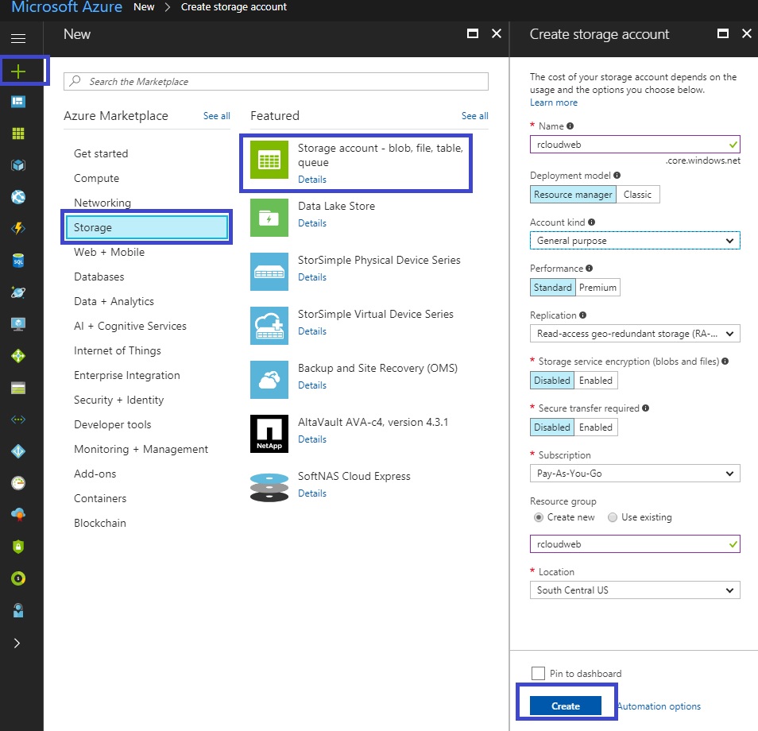Select the NetApp AltaVault icon

click(269, 433)
